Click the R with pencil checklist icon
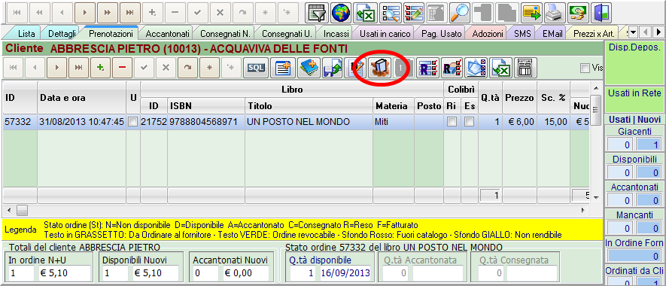 452,68
